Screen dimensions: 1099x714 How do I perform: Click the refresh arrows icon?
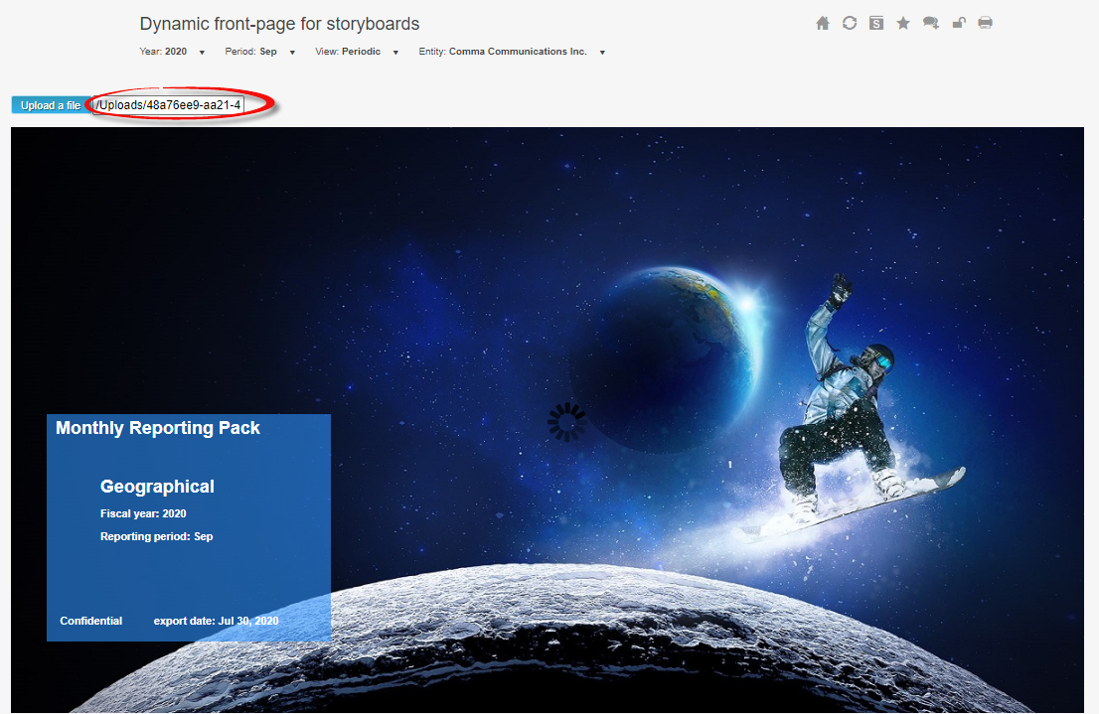tap(850, 23)
